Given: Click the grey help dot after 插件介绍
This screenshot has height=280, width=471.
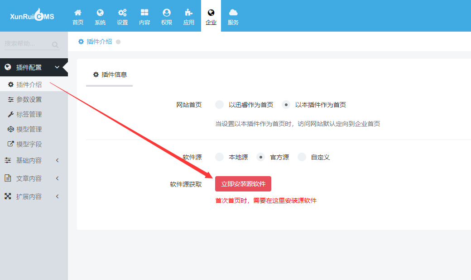Looking at the screenshot, I should pos(118,42).
